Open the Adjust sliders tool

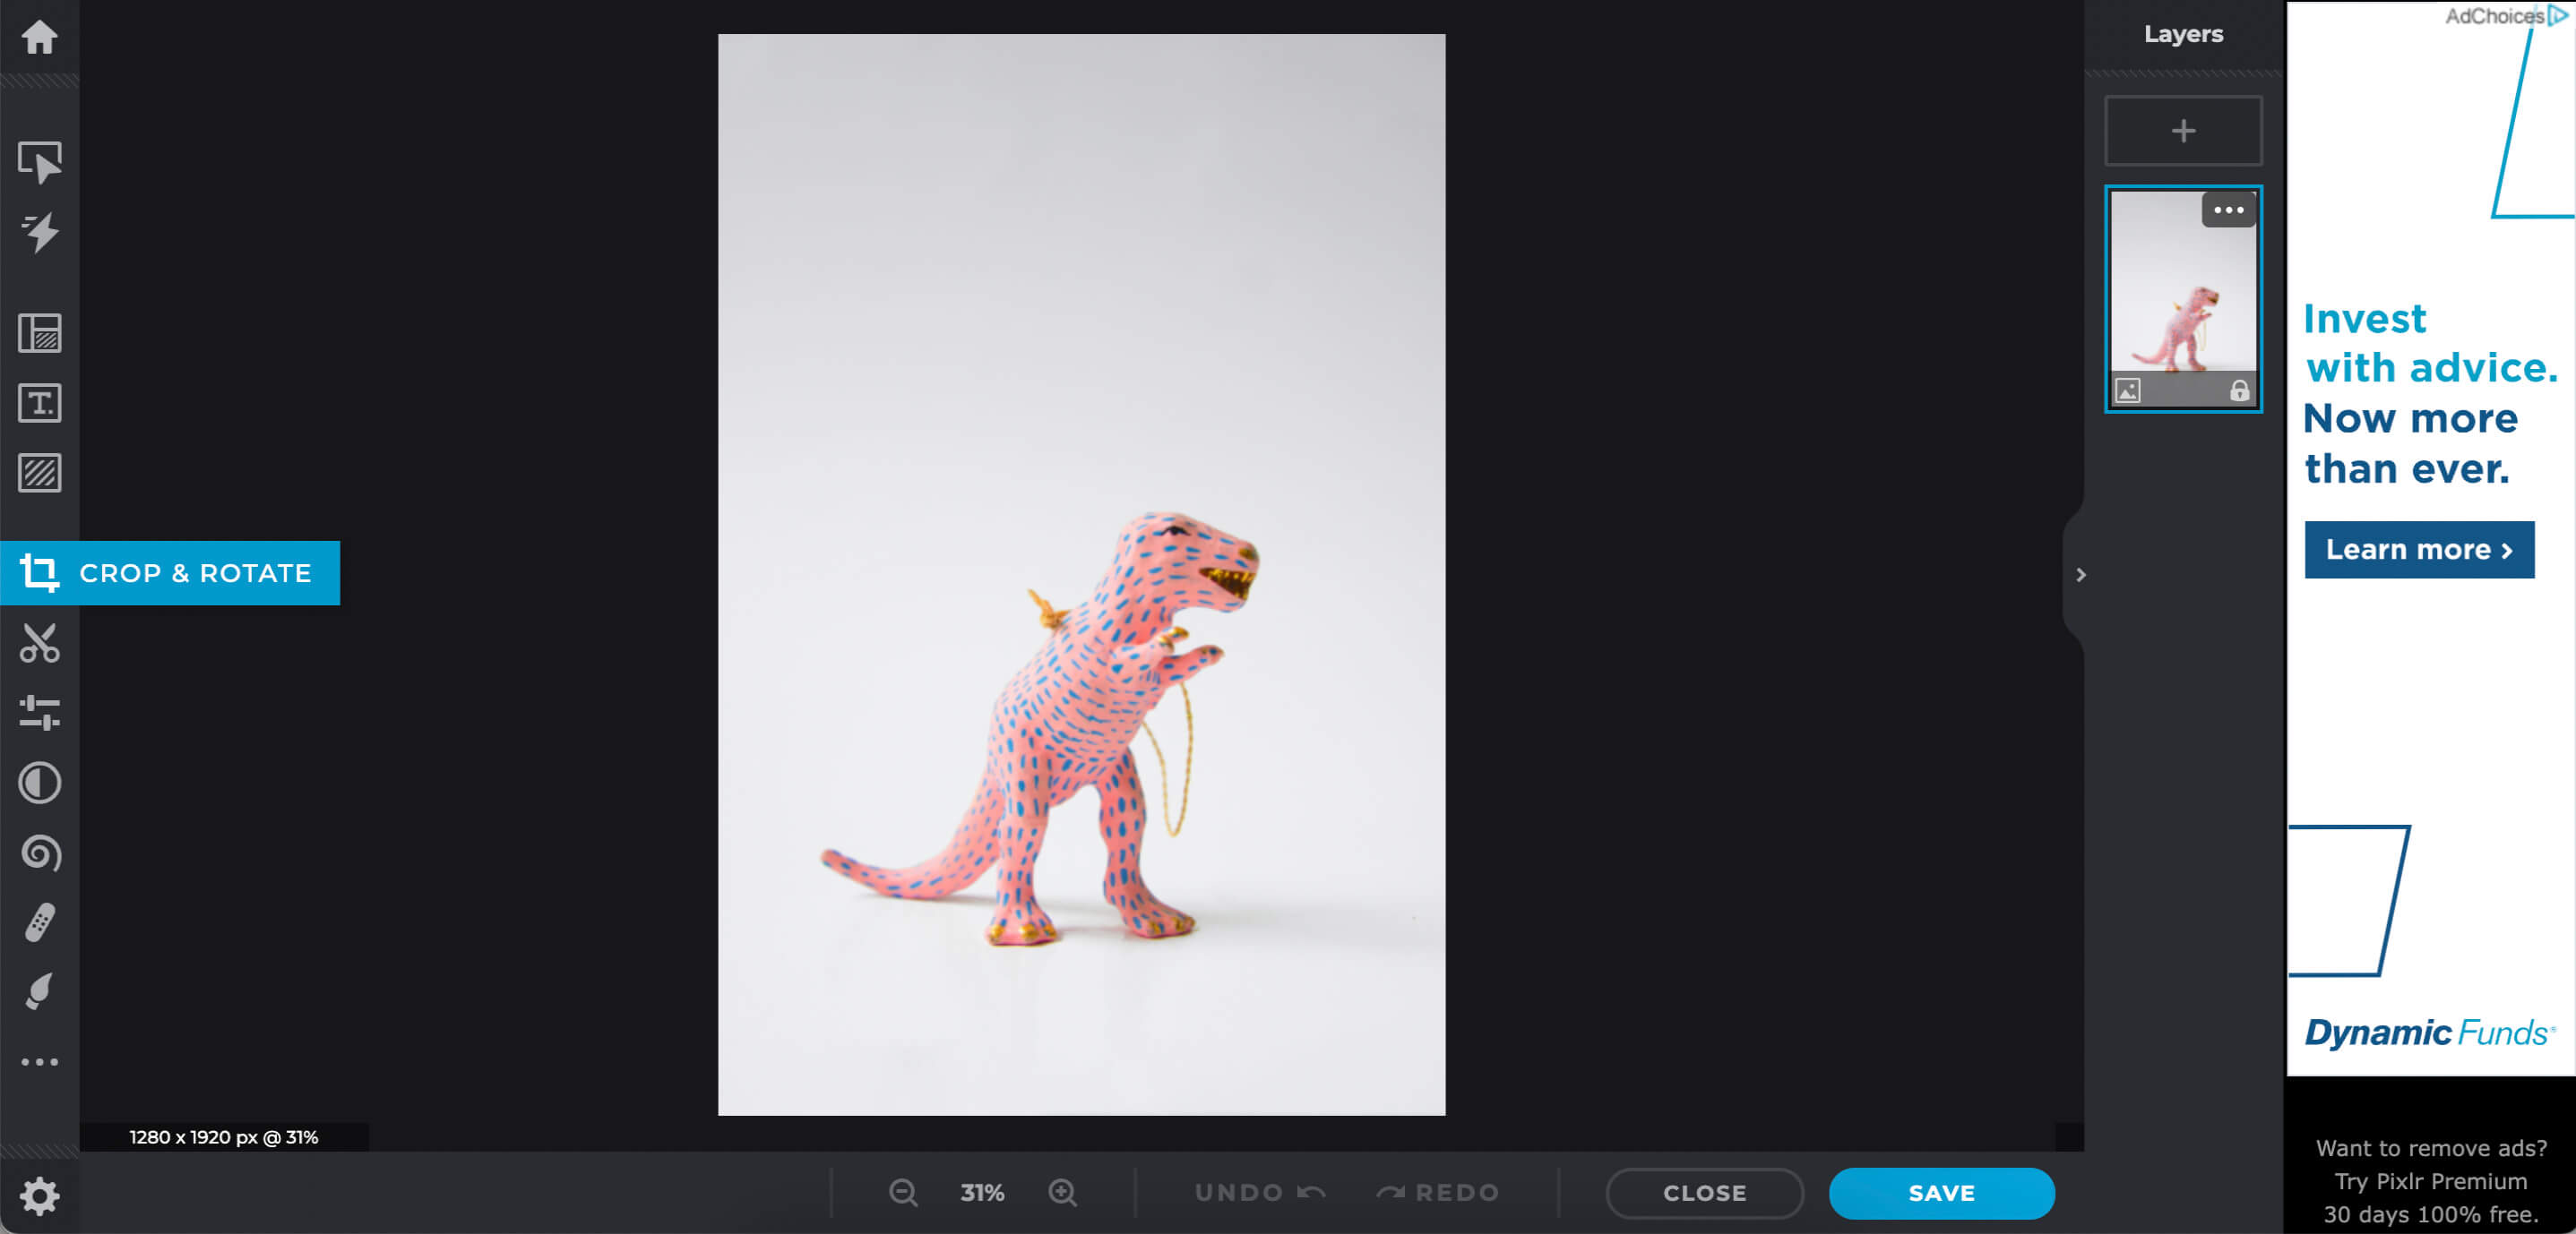[x=40, y=713]
